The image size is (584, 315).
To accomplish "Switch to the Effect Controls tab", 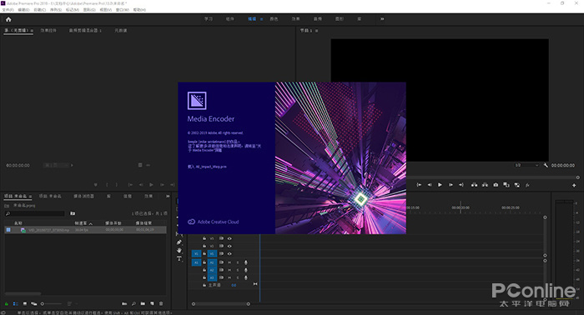I will 48,31.
